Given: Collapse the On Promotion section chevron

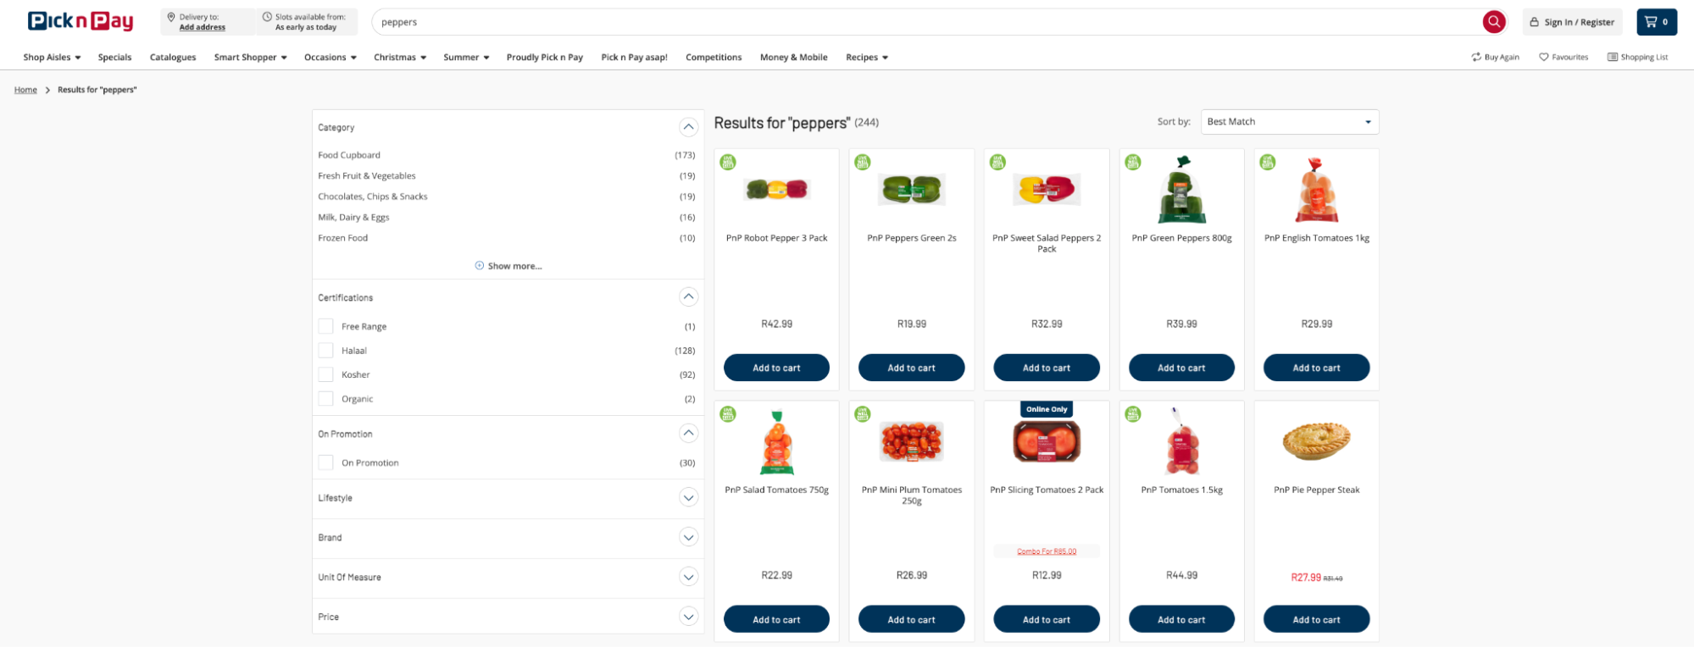Looking at the screenshot, I should (688, 434).
